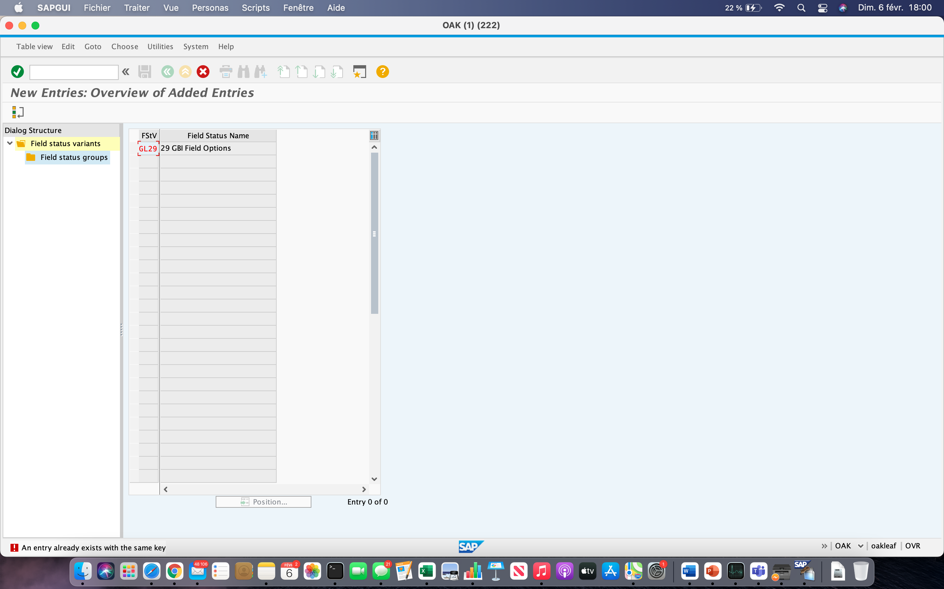The width and height of the screenshot is (944, 589).
Task: Open the Goto menu
Action: (x=93, y=47)
